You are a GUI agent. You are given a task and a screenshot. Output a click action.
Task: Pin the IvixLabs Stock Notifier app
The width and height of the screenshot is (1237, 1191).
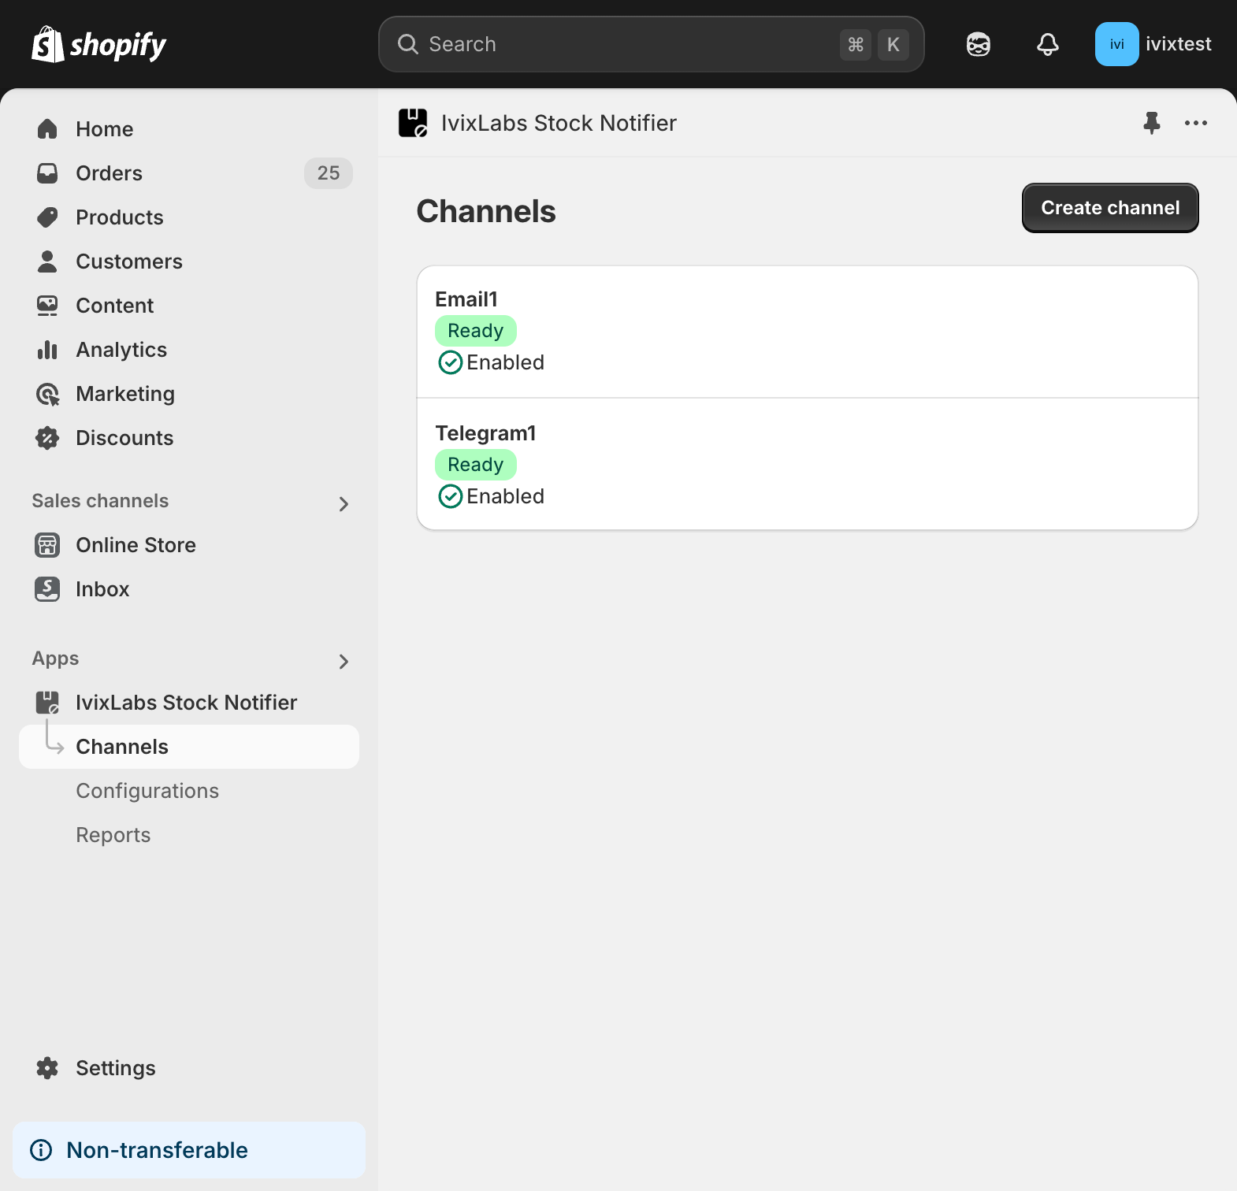click(x=1152, y=123)
